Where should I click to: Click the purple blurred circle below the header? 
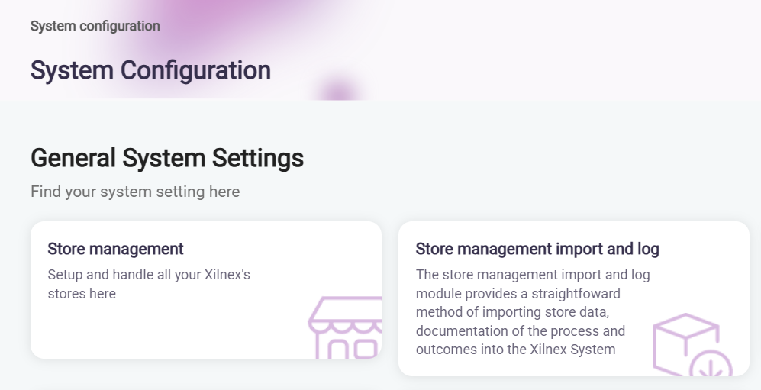pos(337,89)
